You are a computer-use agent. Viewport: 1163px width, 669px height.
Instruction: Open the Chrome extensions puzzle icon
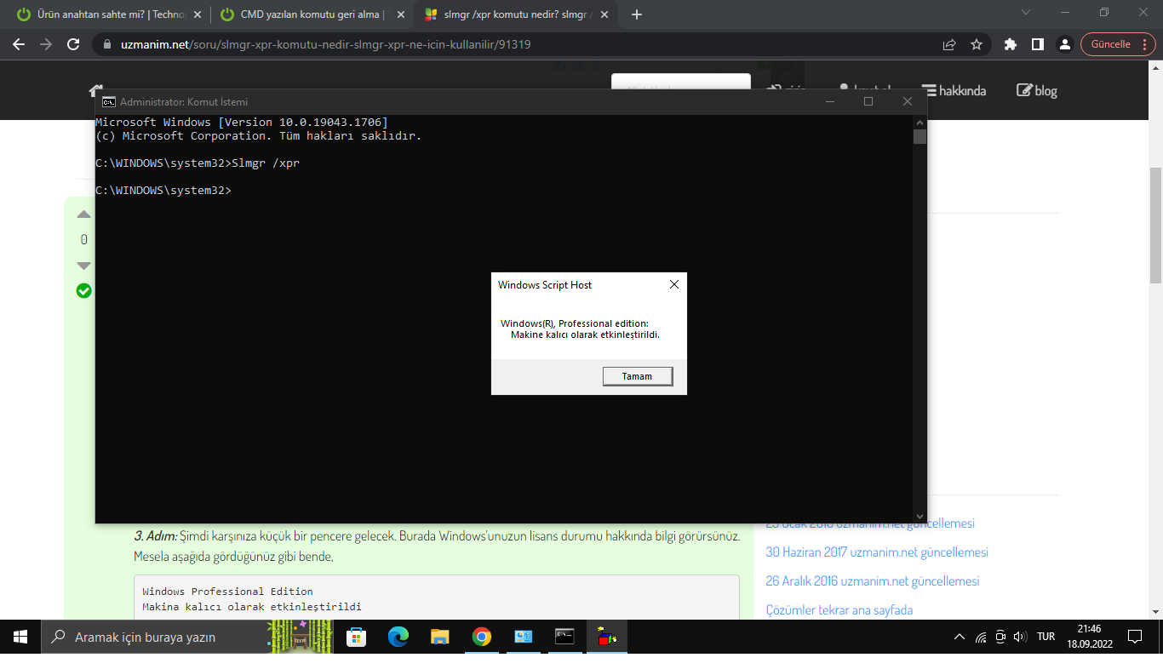click(x=1011, y=44)
